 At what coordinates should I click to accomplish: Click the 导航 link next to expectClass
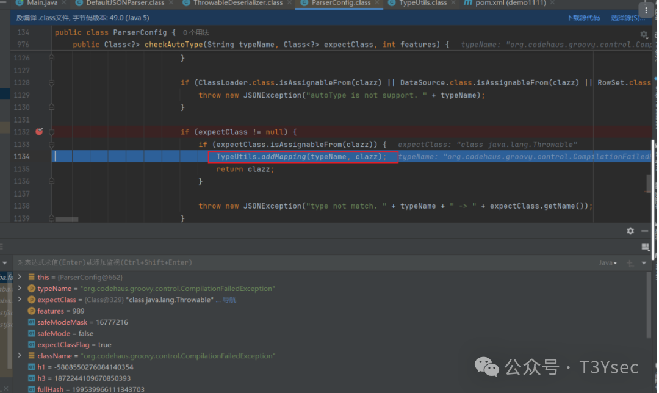tap(229, 300)
